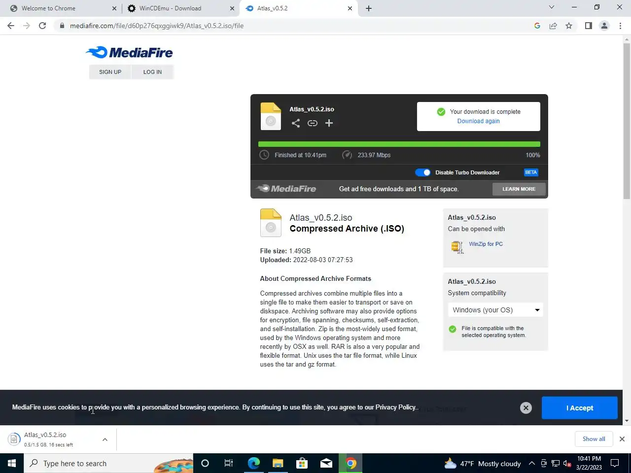Image resolution: width=631 pixels, height=473 pixels.
Task: Click Show all downloads button
Action: [594, 439]
